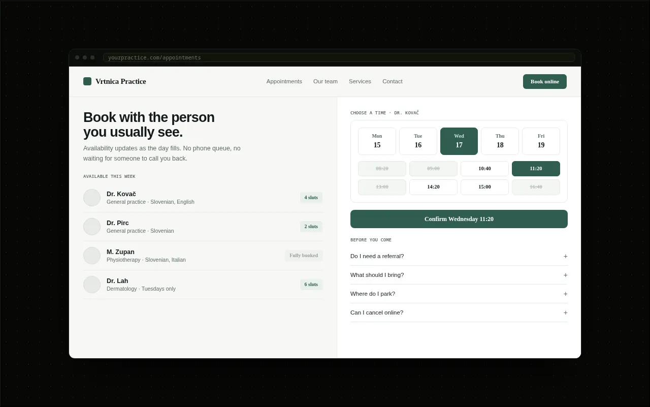Image resolution: width=650 pixels, height=407 pixels.
Task: Click M. Zupan's avatar circle
Action: (x=92, y=256)
